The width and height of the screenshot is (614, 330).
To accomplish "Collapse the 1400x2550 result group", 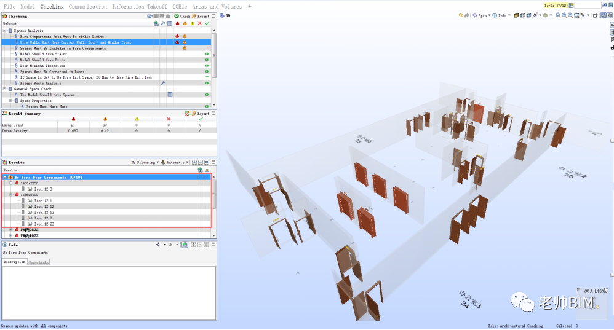I will (11, 183).
